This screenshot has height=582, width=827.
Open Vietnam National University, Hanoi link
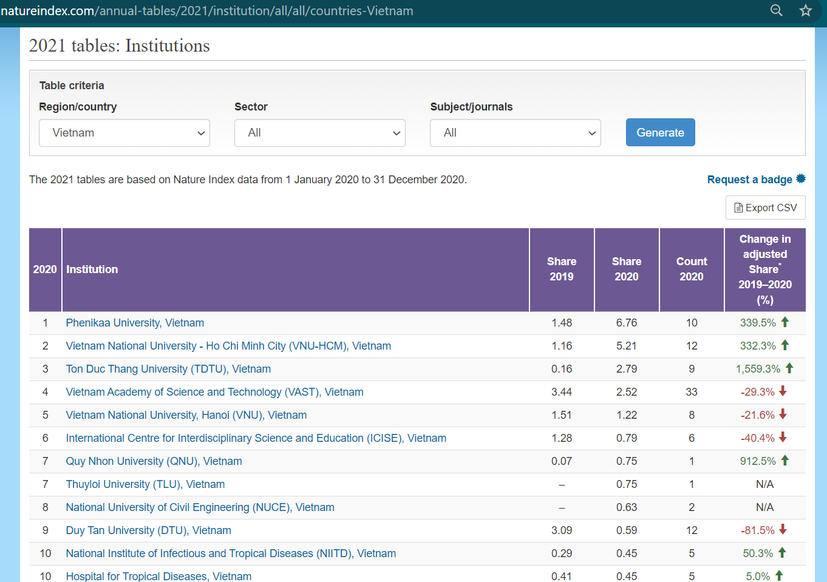coord(186,415)
